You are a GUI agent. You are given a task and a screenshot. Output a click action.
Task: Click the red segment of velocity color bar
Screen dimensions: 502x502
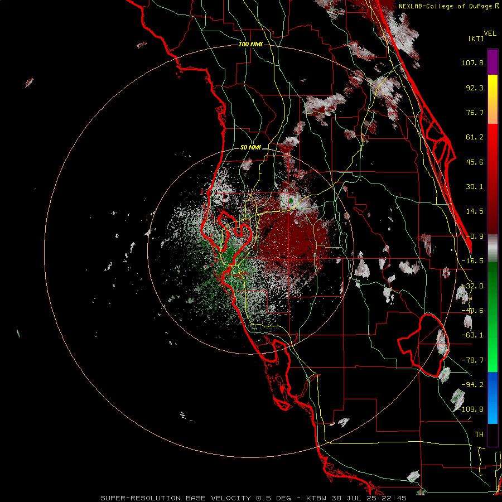493,179
